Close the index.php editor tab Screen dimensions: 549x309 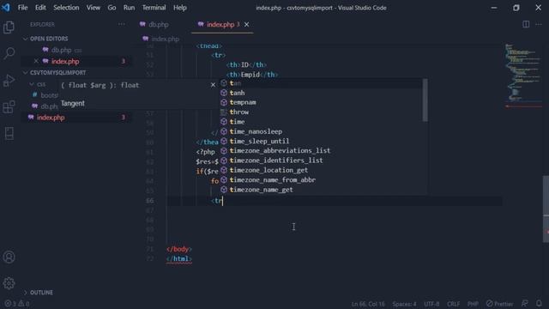[x=247, y=24]
